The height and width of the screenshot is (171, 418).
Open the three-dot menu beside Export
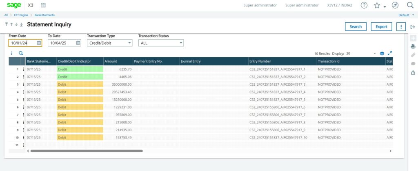coord(401,27)
